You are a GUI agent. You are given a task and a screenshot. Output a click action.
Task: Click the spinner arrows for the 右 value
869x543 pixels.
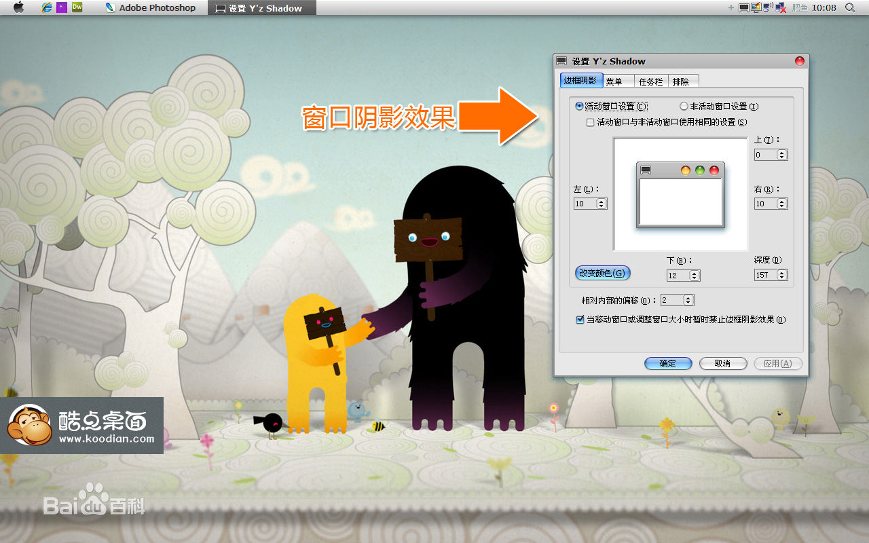coord(782,204)
